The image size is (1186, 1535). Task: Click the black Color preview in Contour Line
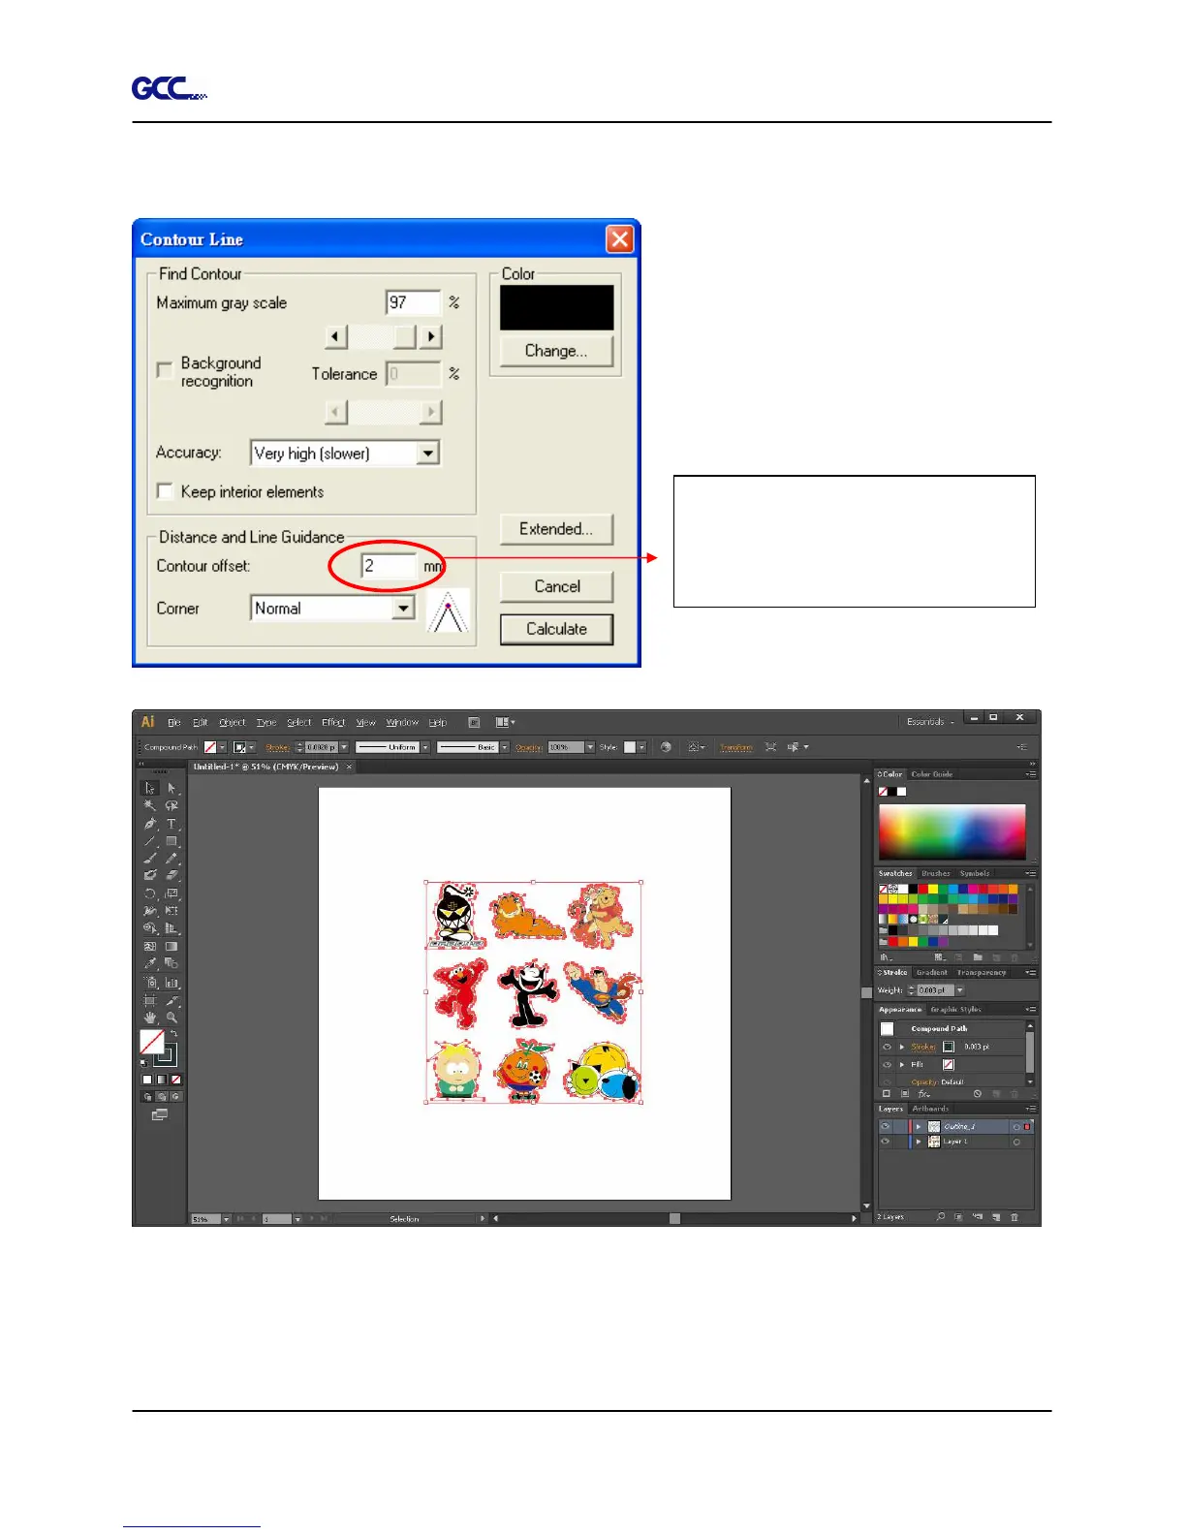(557, 307)
